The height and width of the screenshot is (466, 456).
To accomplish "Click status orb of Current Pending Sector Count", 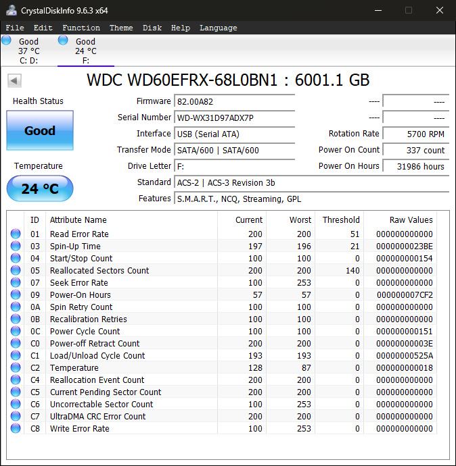I will (16, 392).
